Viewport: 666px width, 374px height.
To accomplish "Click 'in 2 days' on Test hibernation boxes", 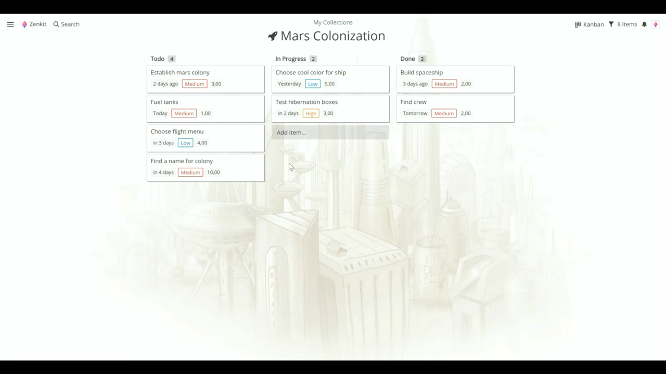I will (x=288, y=113).
